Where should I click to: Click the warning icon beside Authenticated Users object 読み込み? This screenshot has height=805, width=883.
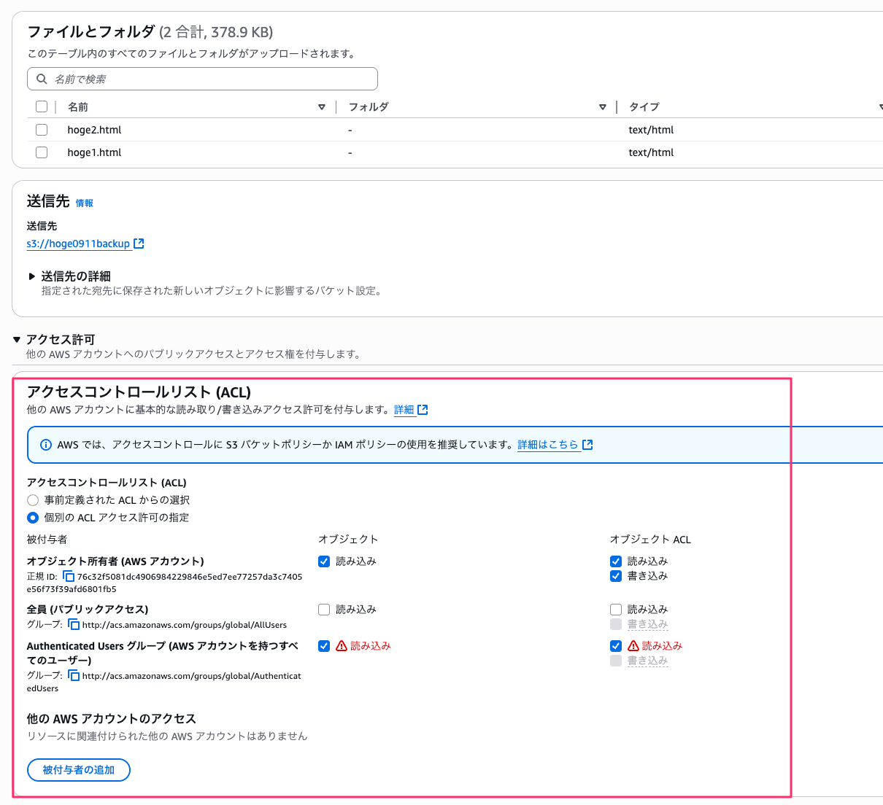[342, 646]
